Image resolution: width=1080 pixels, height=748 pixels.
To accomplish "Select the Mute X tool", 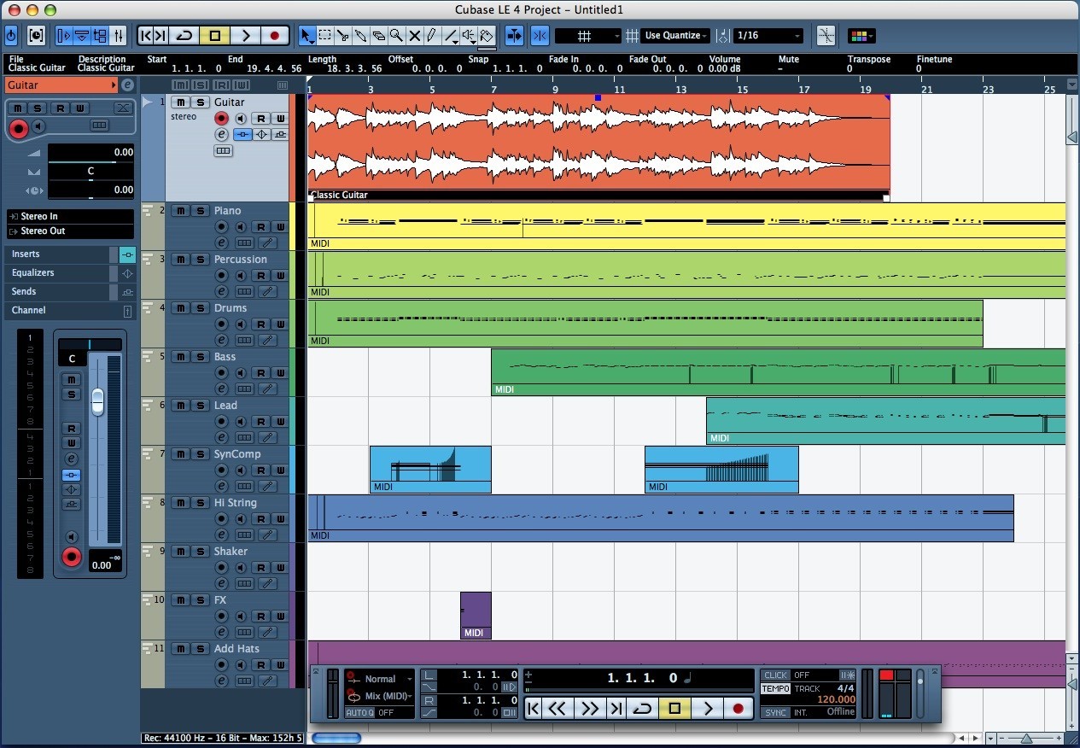I will point(414,36).
